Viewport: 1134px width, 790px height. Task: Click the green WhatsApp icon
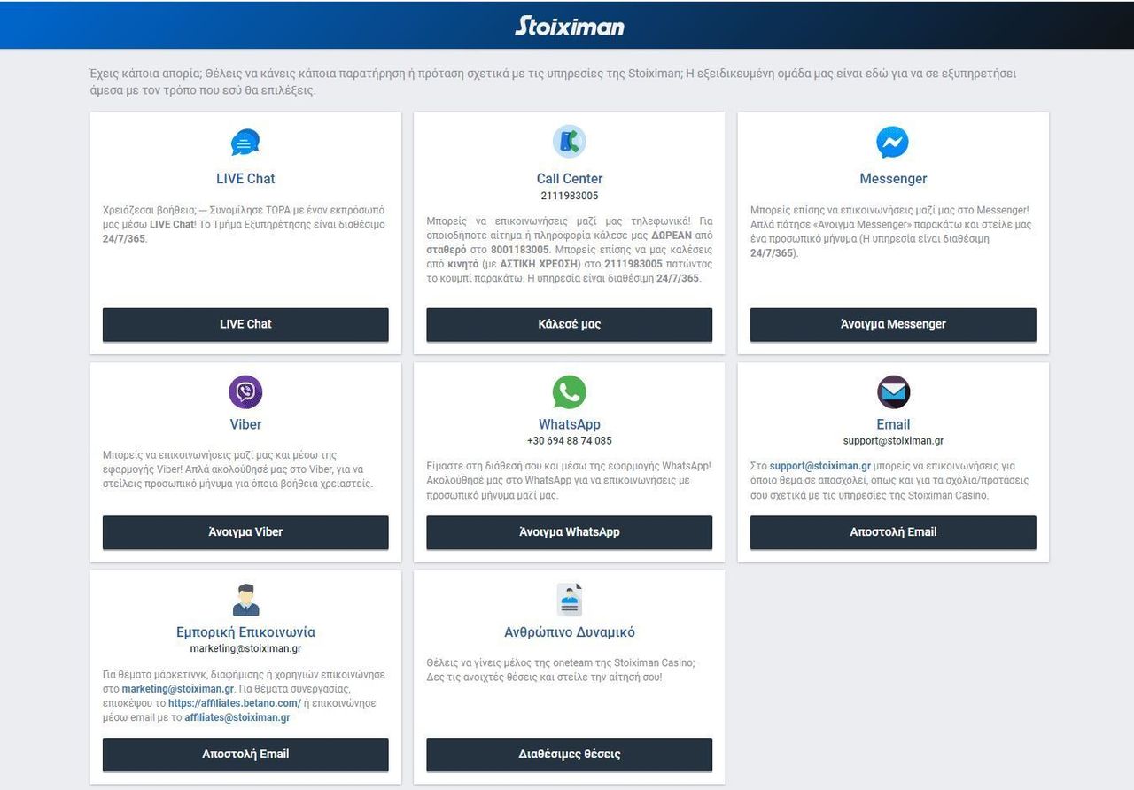(569, 392)
